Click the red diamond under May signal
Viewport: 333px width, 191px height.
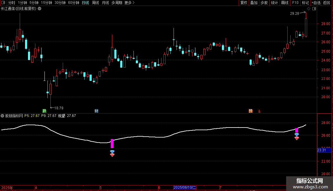[112, 155]
